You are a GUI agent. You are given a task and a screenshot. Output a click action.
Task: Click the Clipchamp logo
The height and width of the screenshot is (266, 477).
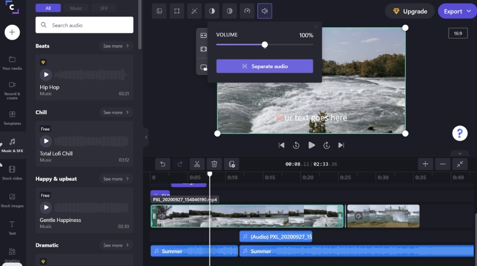(12, 7)
